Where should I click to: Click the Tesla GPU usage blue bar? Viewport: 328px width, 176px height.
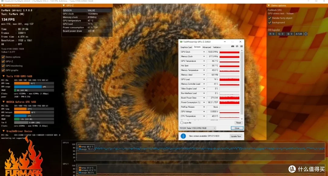[x=28, y=87]
